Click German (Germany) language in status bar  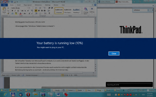(32, 75)
